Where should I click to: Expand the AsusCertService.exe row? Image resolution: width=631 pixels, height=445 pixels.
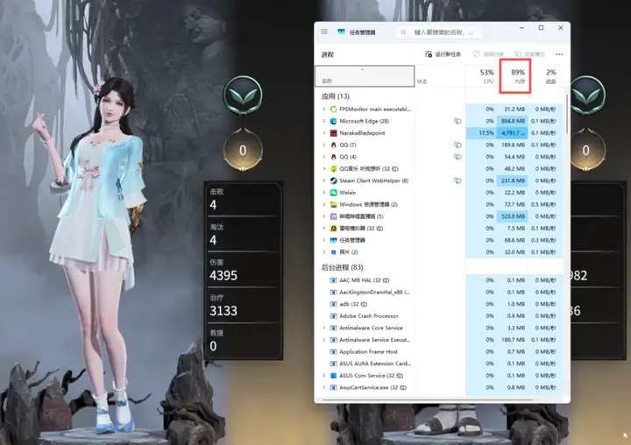(x=324, y=387)
